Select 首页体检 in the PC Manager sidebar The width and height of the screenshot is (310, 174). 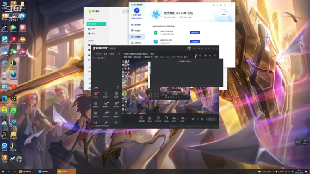(x=137, y=25)
